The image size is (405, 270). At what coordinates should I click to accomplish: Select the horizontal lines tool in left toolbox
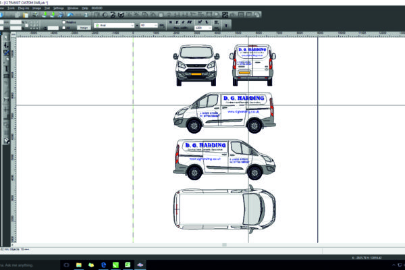point(6,76)
